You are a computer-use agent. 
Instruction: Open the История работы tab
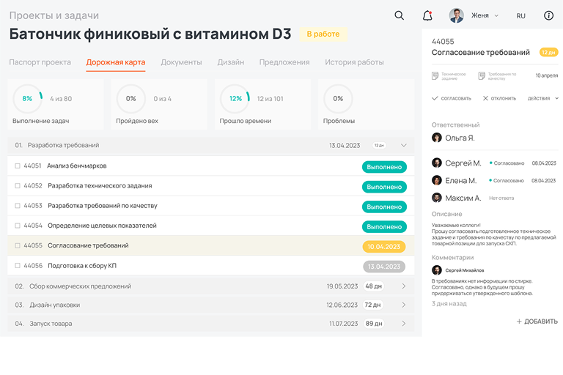354,62
